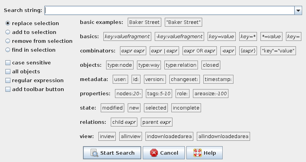
Task: Click the lifebuoy Help icon
Action: tap(197, 153)
